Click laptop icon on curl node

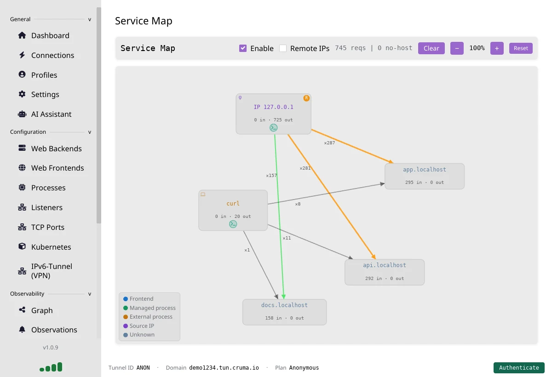pos(202,194)
